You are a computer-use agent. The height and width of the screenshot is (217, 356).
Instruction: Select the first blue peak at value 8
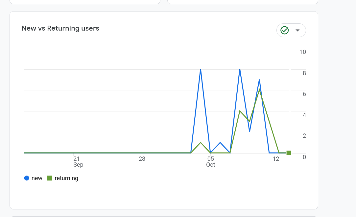coord(201,69)
